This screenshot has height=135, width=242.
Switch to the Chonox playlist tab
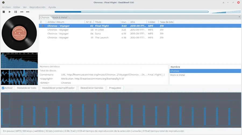tap(45, 17)
